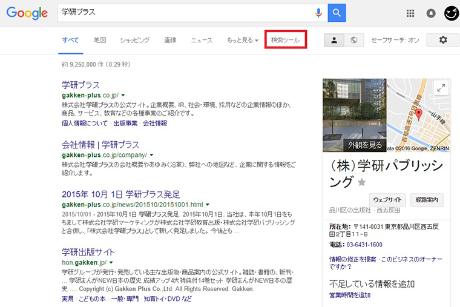Open the account profile avatar
This screenshot has height=307, width=460.
451,13
